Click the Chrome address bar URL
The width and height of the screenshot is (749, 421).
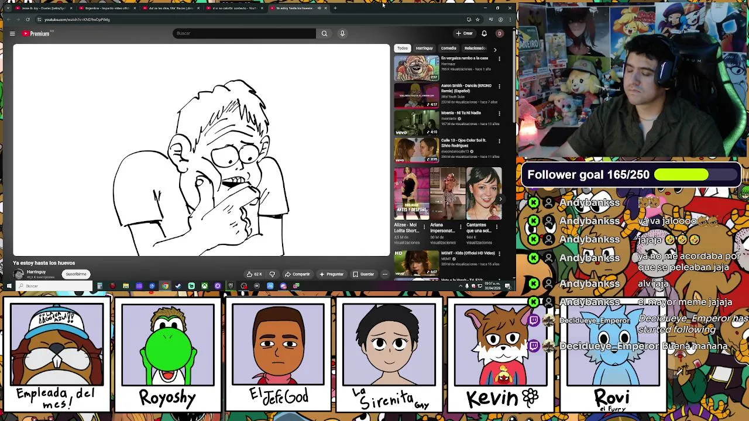click(x=77, y=19)
